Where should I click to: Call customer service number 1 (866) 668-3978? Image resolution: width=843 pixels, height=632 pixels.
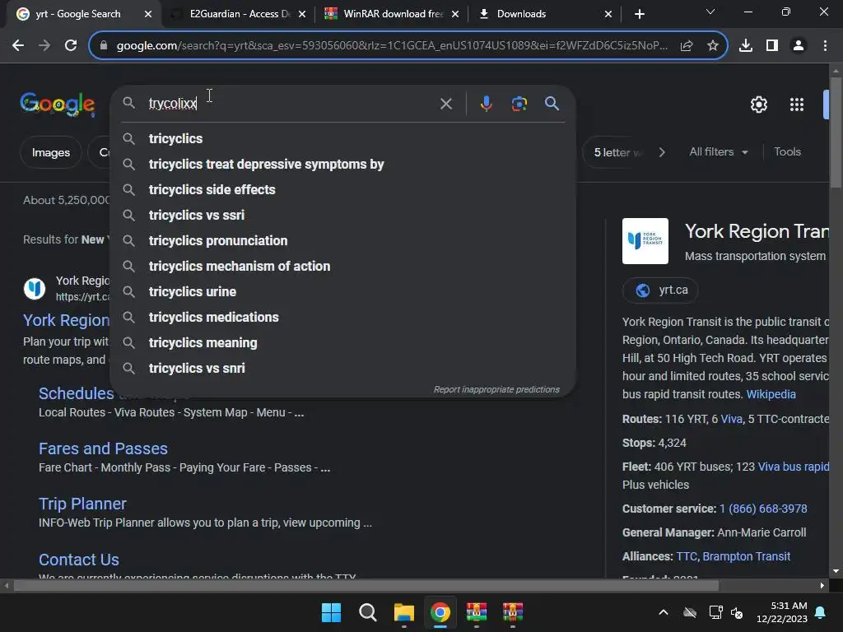click(763, 509)
